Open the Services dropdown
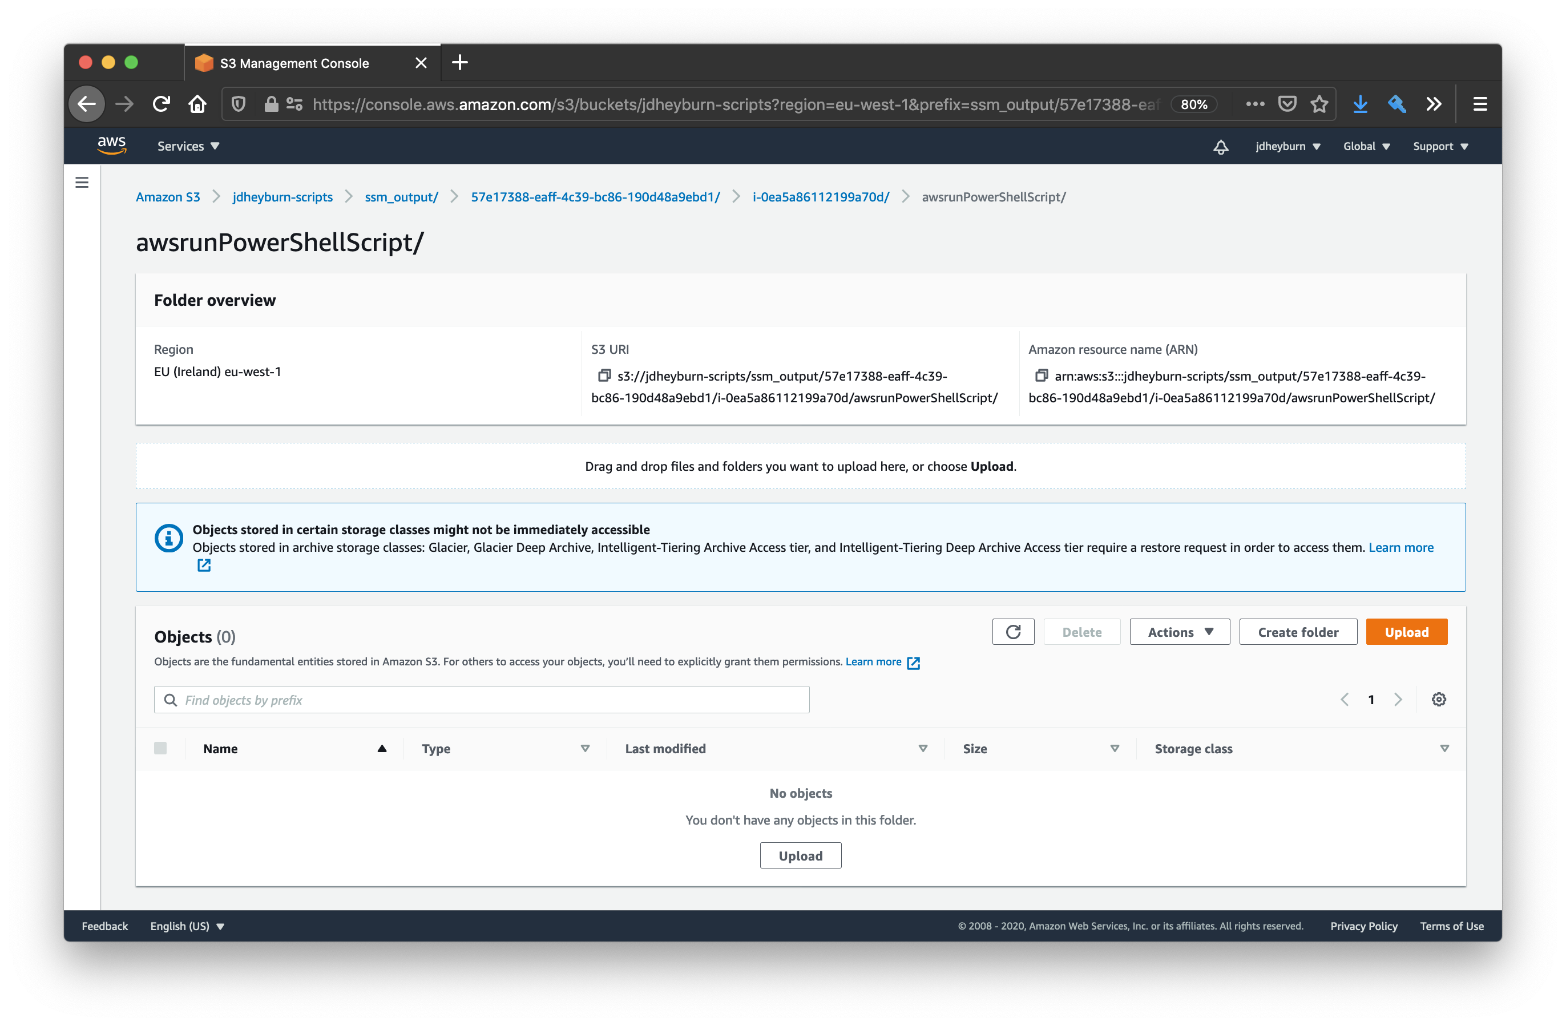This screenshot has height=1026, width=1566. pyautogui.click(x=188, y=146)
